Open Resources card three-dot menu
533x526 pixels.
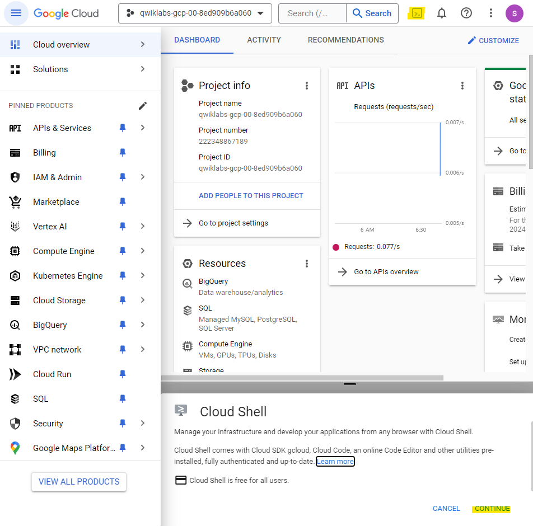tap(307, 264)
